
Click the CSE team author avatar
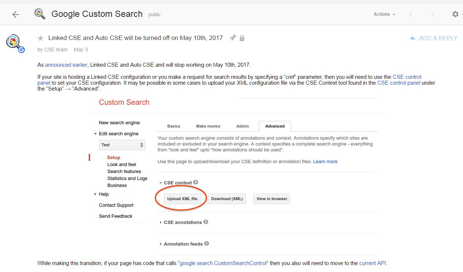(x=15, y=44)
